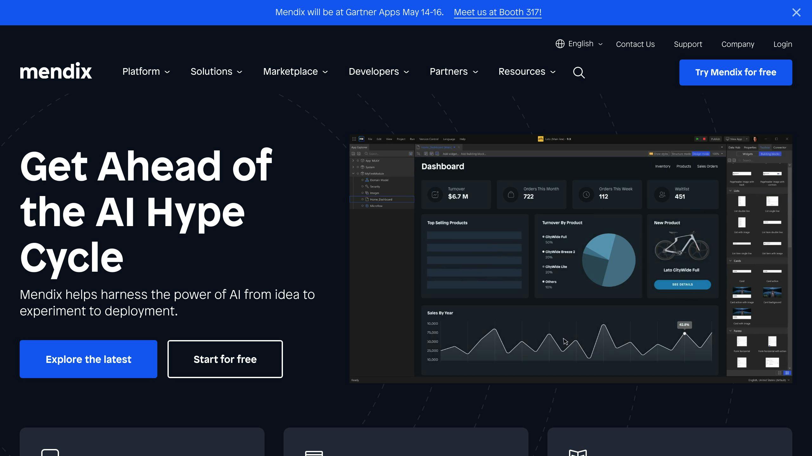Viewport: 812px width, 456px height.
Task: Run the app using the green play icon
Action: point(697,139)
